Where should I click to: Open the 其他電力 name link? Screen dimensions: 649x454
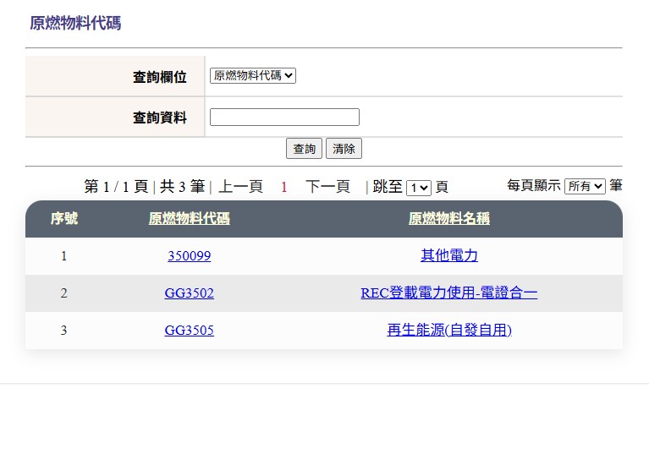(x=448, y=256)
